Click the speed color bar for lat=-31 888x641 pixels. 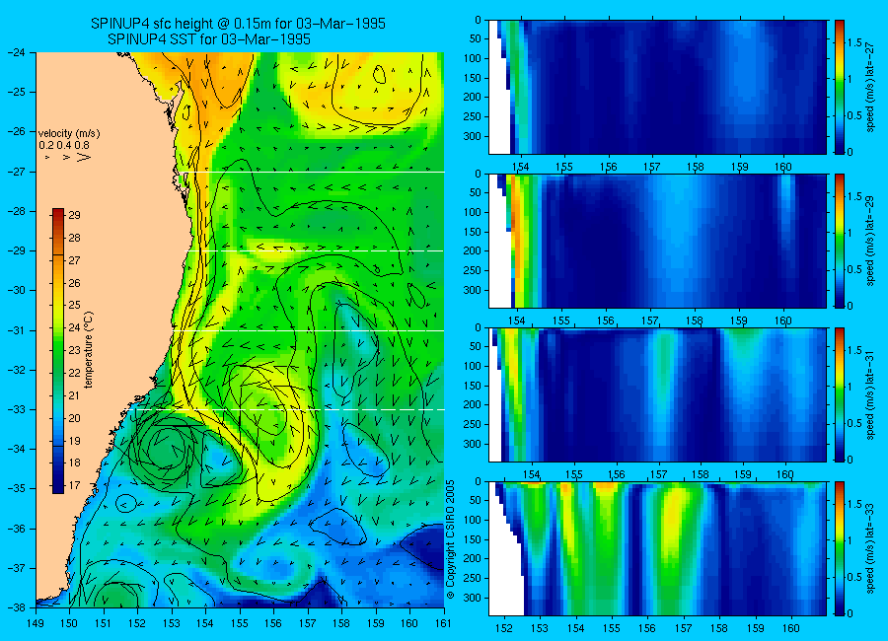[840, 394]
